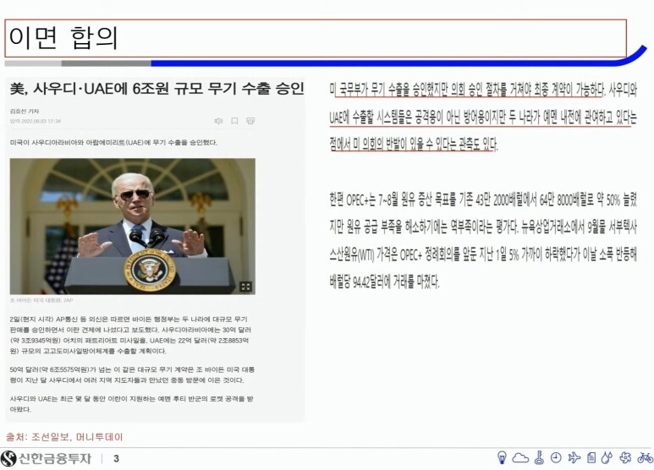Click the Shinhan Investment logo symbol
654x470 pixels.
tap(8, 458)
